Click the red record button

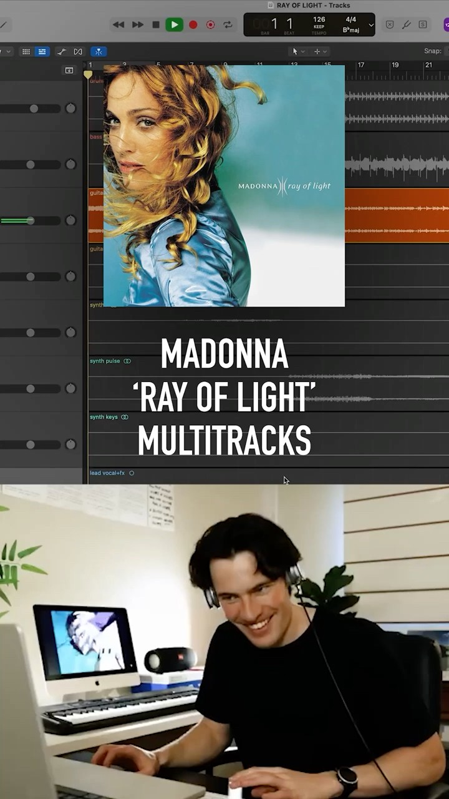coord(193,25)
